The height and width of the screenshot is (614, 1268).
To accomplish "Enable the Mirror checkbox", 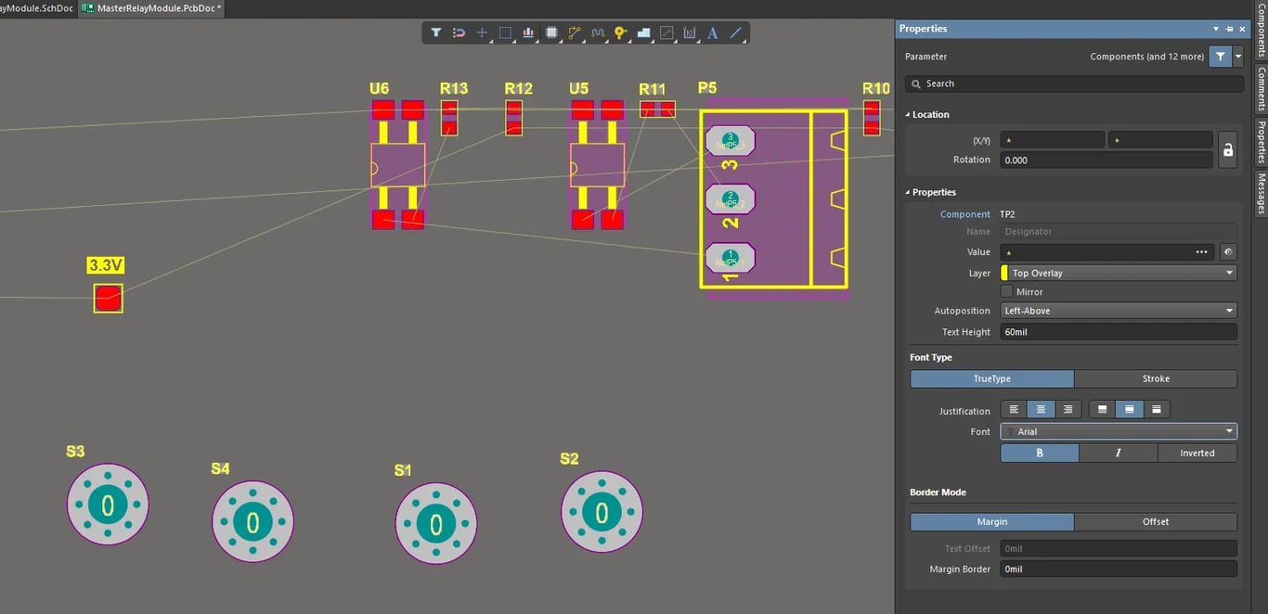I will coord(1006,292).
